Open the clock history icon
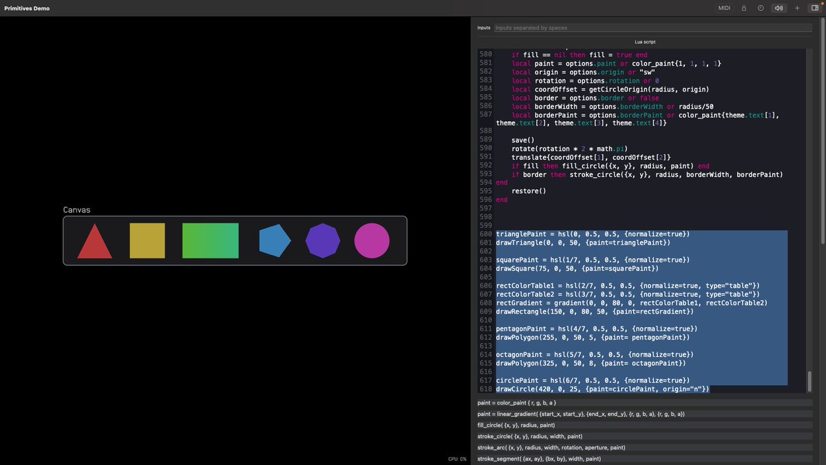 click(x=761, y=8)
